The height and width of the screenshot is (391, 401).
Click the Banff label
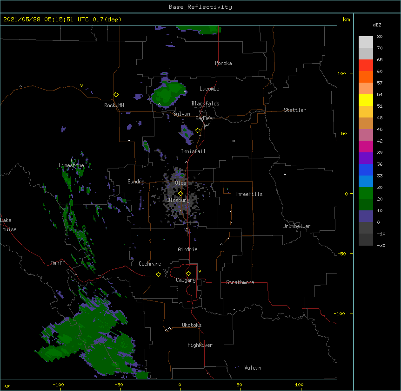point(58,263)
